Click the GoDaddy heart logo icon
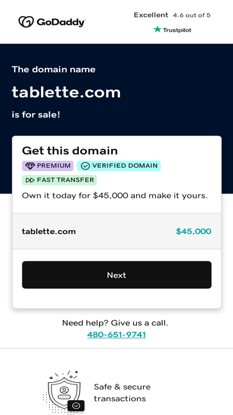The height and width of the screenshot is (415, 233). click(x=26, y=22)
